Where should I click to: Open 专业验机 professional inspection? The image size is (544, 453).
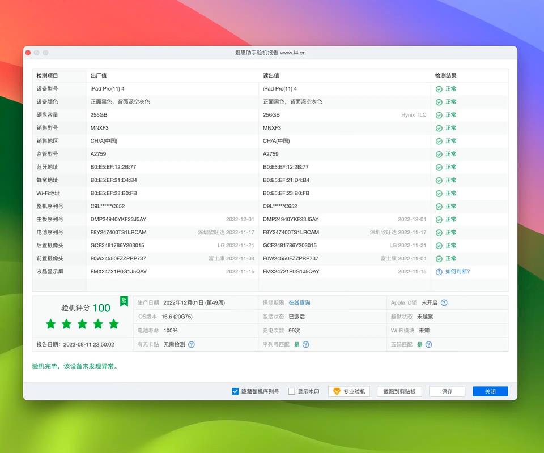coord(349,391)
